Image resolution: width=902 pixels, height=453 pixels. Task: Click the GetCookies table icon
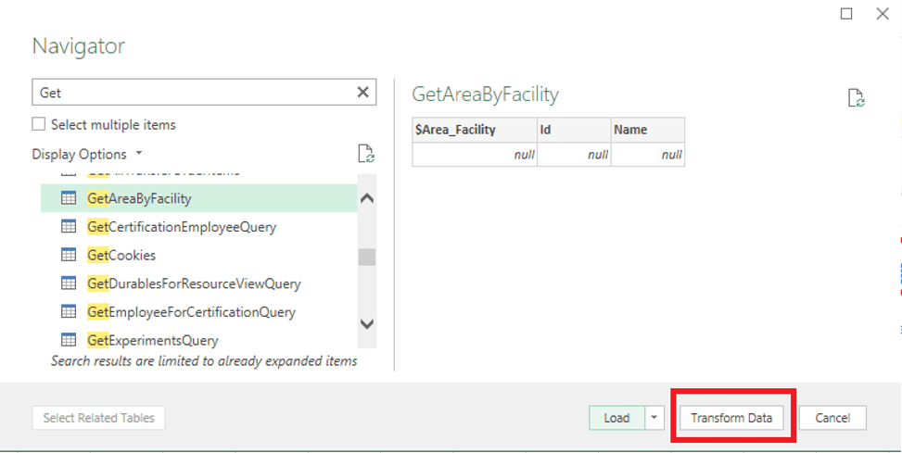pyautogui.click(x=69, y=255)
